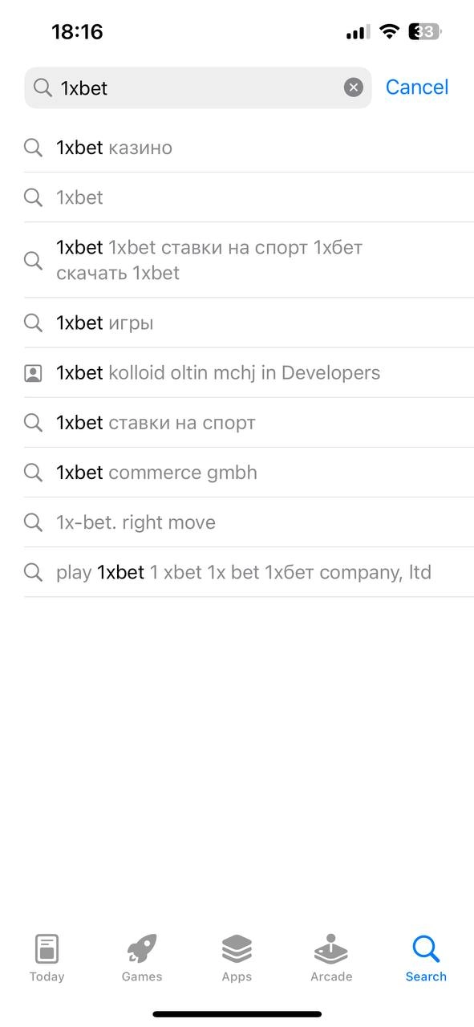Open developer 'kolloid oltin mchj' result
This screenshot has height=1027, width=474.
pyautogui.click(x=249, y=372)
